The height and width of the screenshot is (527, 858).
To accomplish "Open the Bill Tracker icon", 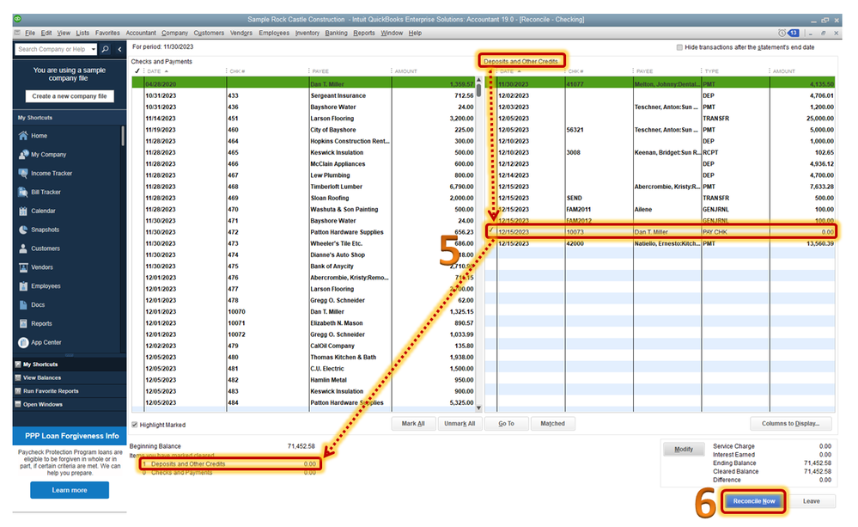I will tap(23, 192).
